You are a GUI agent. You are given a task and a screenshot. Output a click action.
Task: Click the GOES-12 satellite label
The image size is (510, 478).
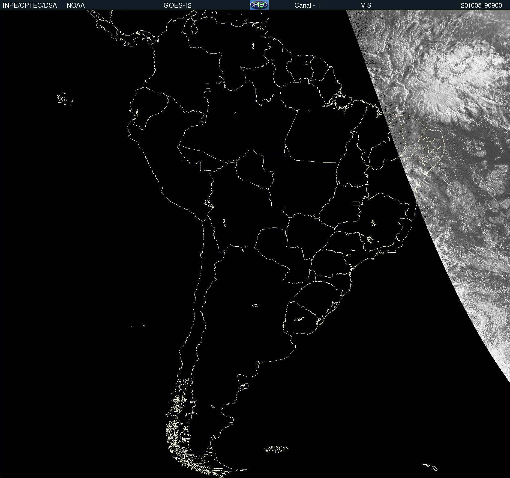point(178,5)
